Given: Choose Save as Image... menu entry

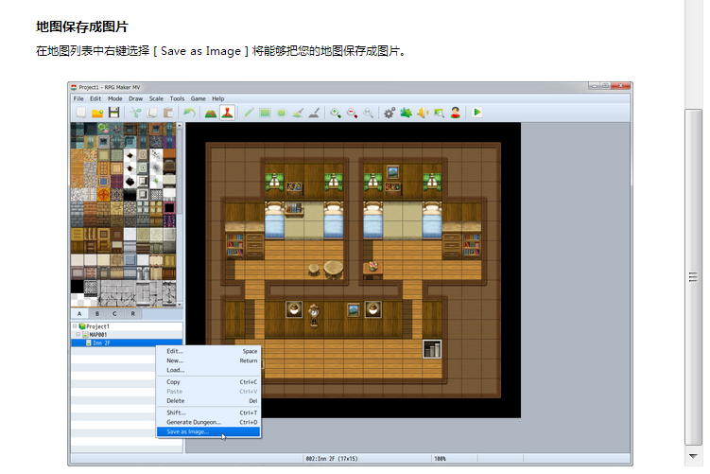Looking at the screenshot, I should (208, 431).
